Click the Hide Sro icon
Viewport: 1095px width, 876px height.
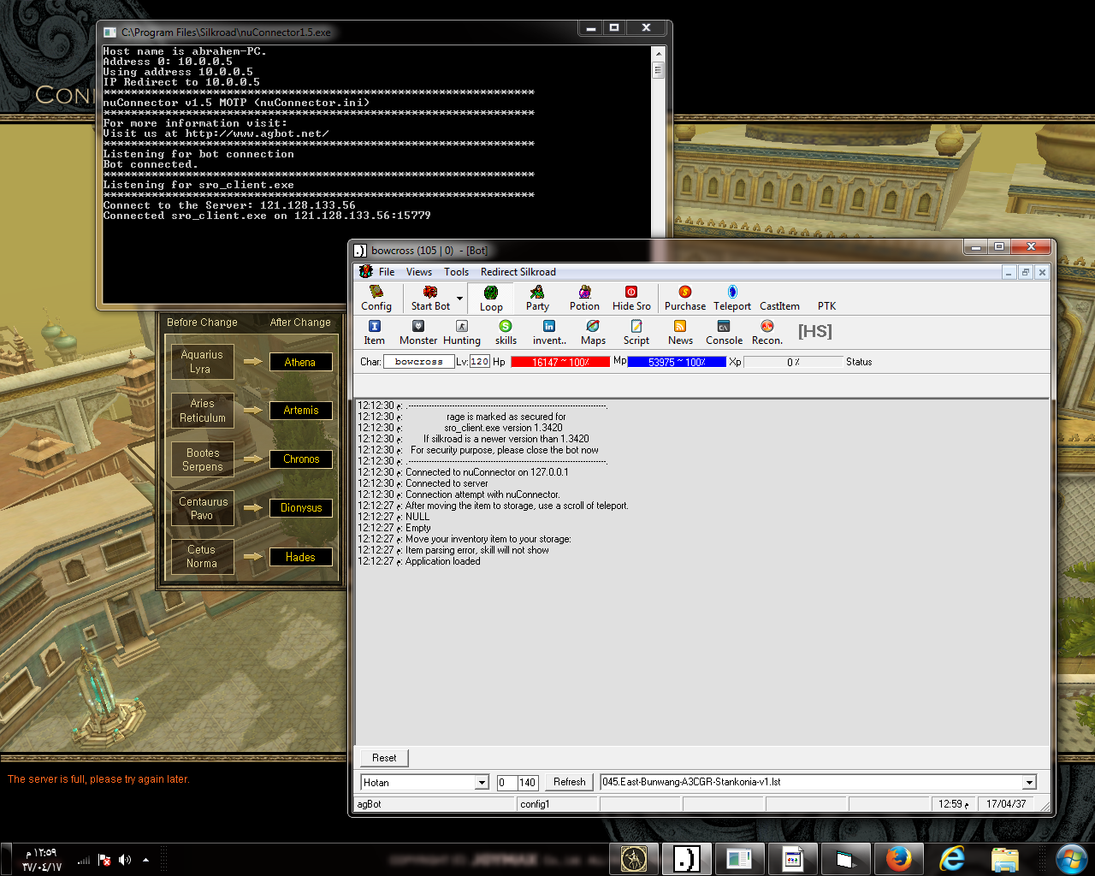coord(631,298)
